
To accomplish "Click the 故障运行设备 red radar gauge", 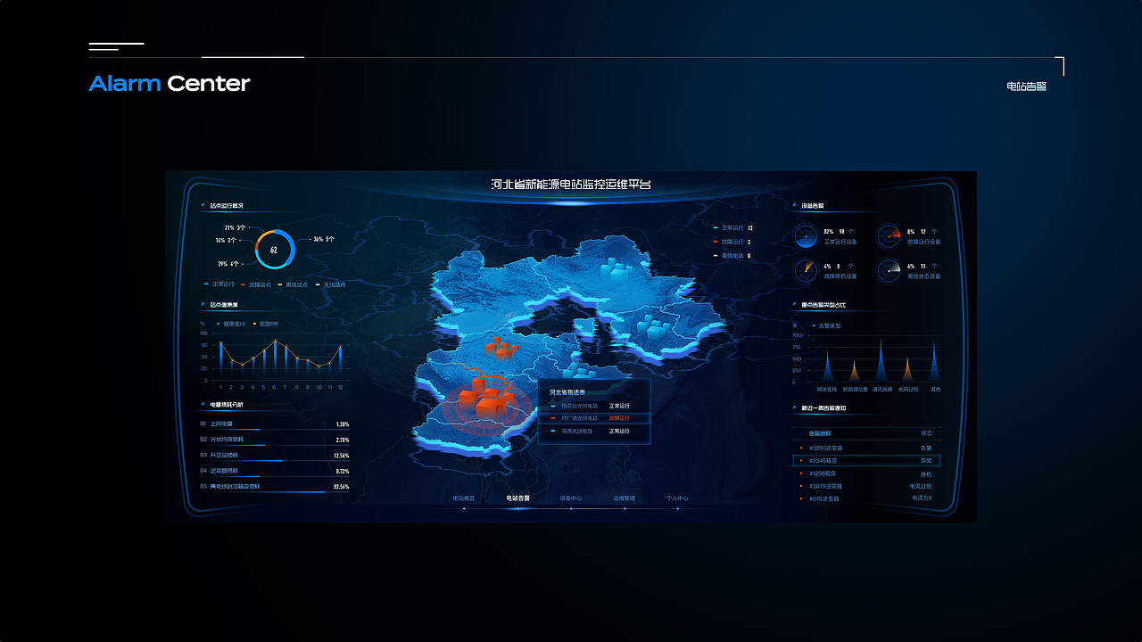I will coord(889,236).
